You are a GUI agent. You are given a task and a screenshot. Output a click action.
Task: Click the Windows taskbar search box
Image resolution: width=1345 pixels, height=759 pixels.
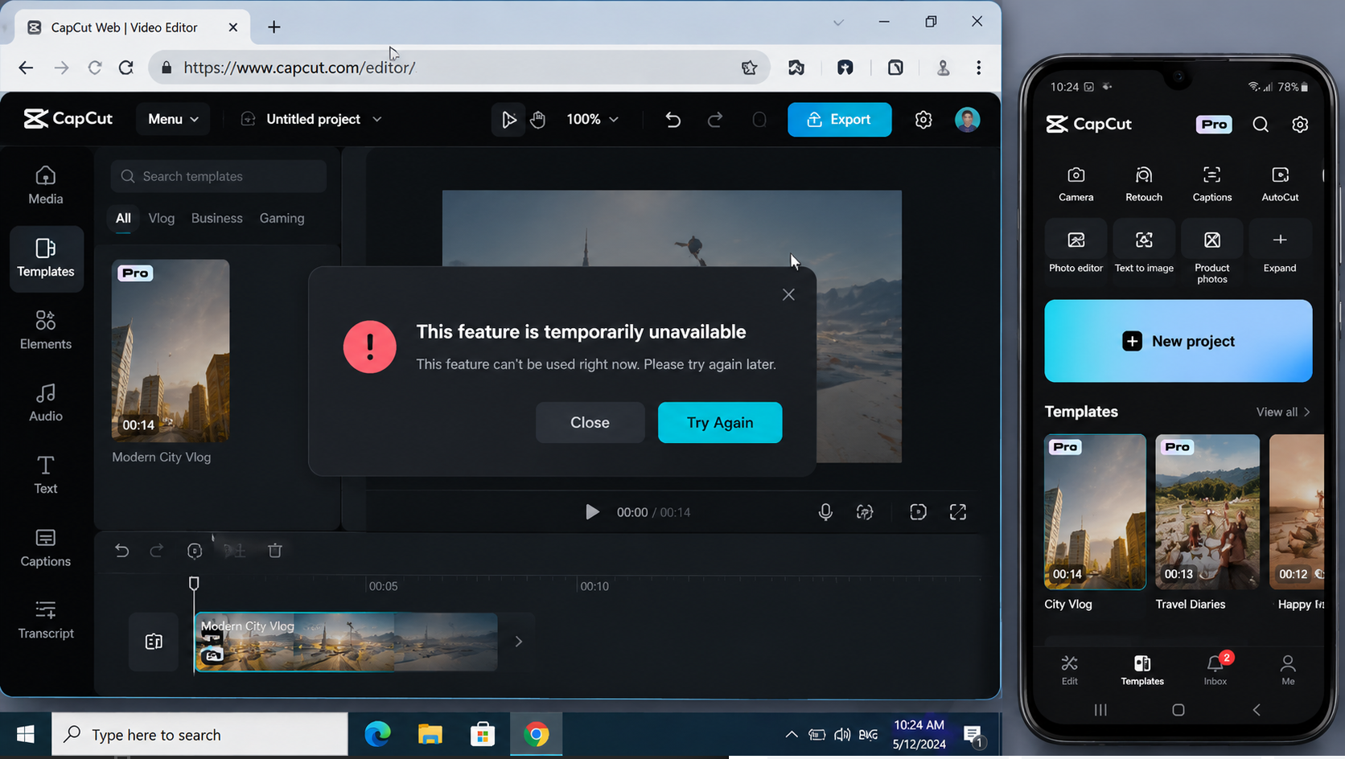coord(200,735)
